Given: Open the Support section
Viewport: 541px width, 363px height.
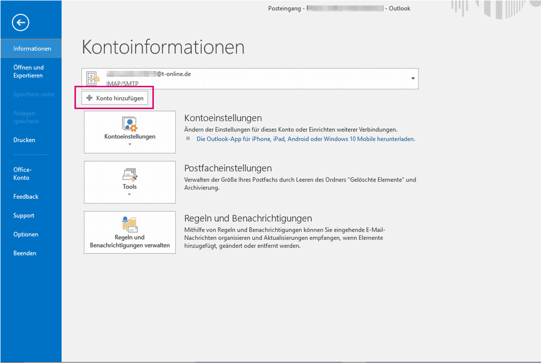Looking at the screenshot, I should pos(24,215).
